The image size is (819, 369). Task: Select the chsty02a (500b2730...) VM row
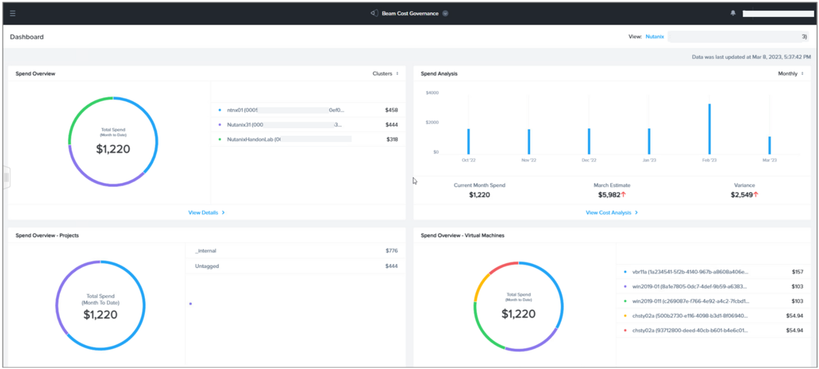pos(715,316)
